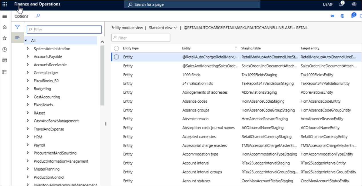Open the Options tab
This screenshot has width=362, height=186.
pyautogui.click(x=21, y=16)
